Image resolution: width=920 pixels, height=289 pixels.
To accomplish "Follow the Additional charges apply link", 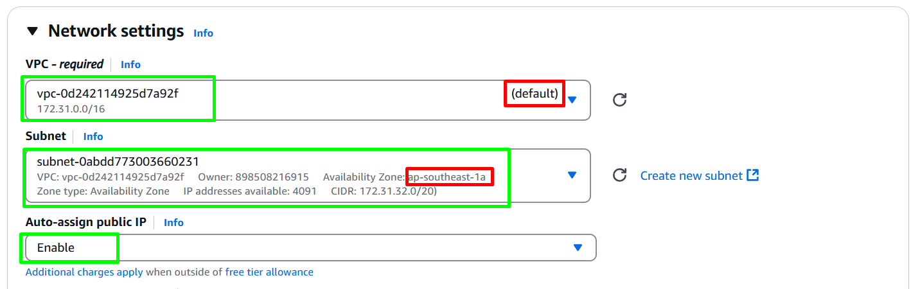I will 84,272.
